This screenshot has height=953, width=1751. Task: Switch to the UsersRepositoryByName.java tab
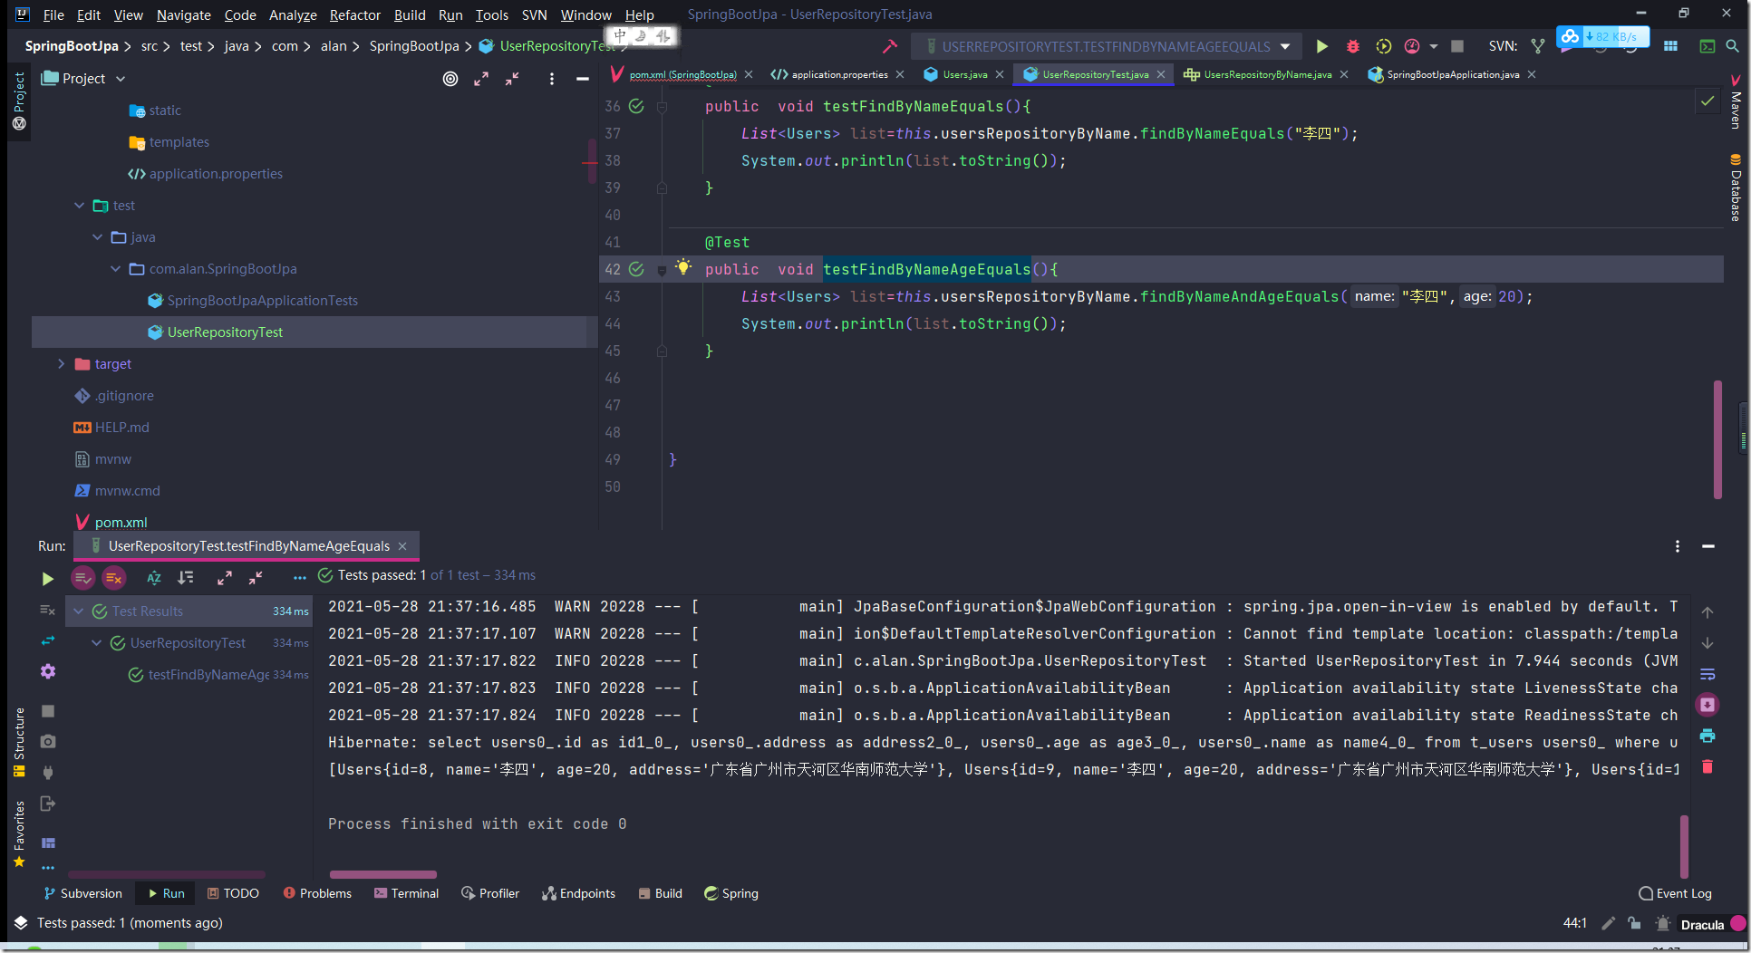pos(1268,74)
